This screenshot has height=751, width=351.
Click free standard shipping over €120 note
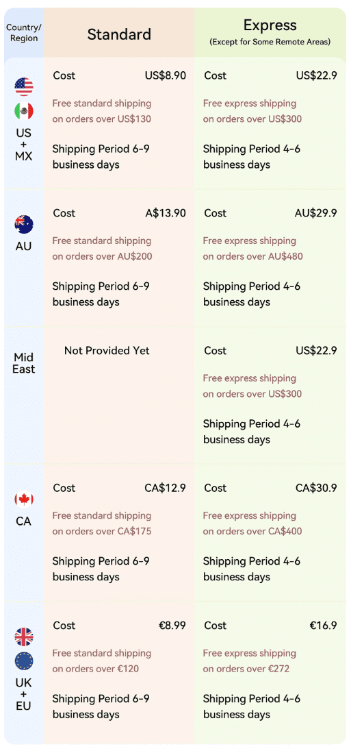(102, 661)
